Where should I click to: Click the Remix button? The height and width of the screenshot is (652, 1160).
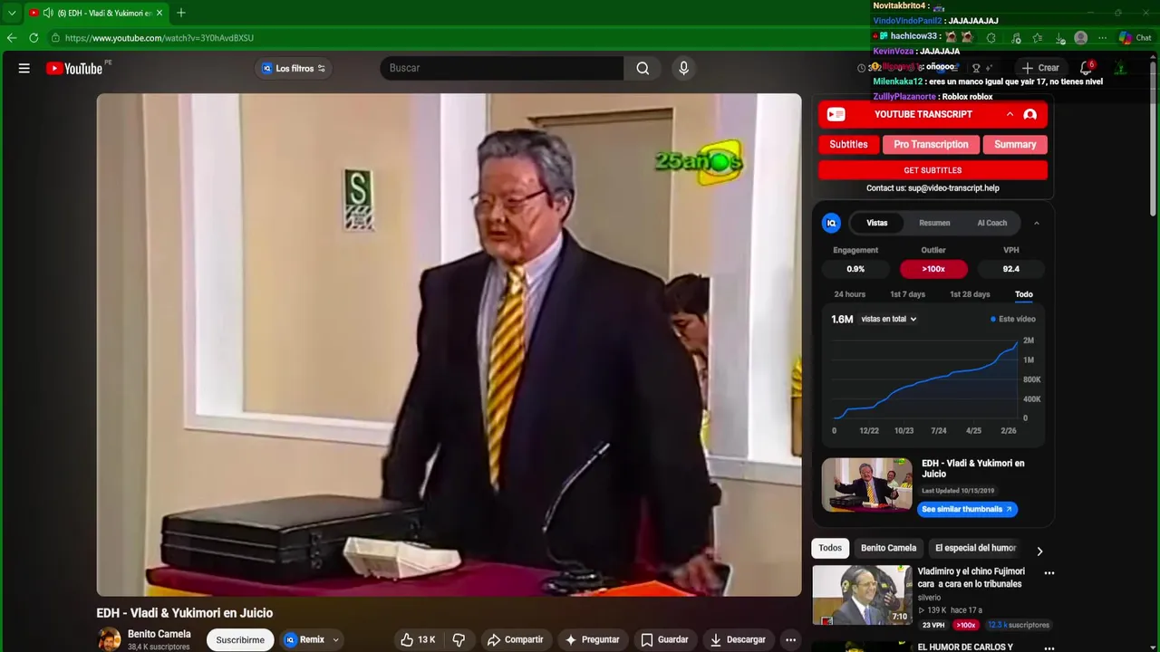(304, 639)
